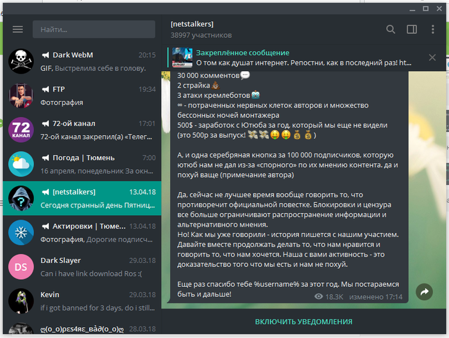Open the Dark WebM channel
Image resolution: width=449 pixels, height=338 pixels.
[96, 61]
